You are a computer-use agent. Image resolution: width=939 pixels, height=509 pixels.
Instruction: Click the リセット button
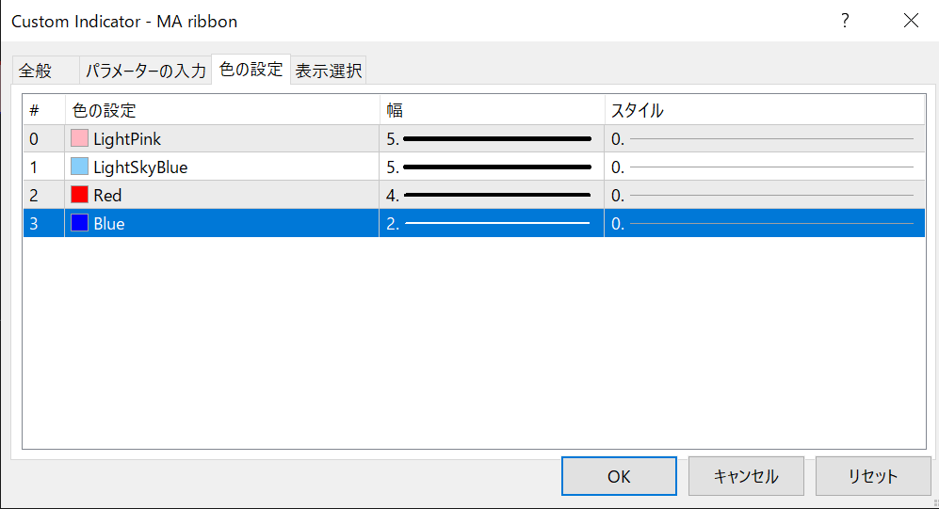(873, 476)
